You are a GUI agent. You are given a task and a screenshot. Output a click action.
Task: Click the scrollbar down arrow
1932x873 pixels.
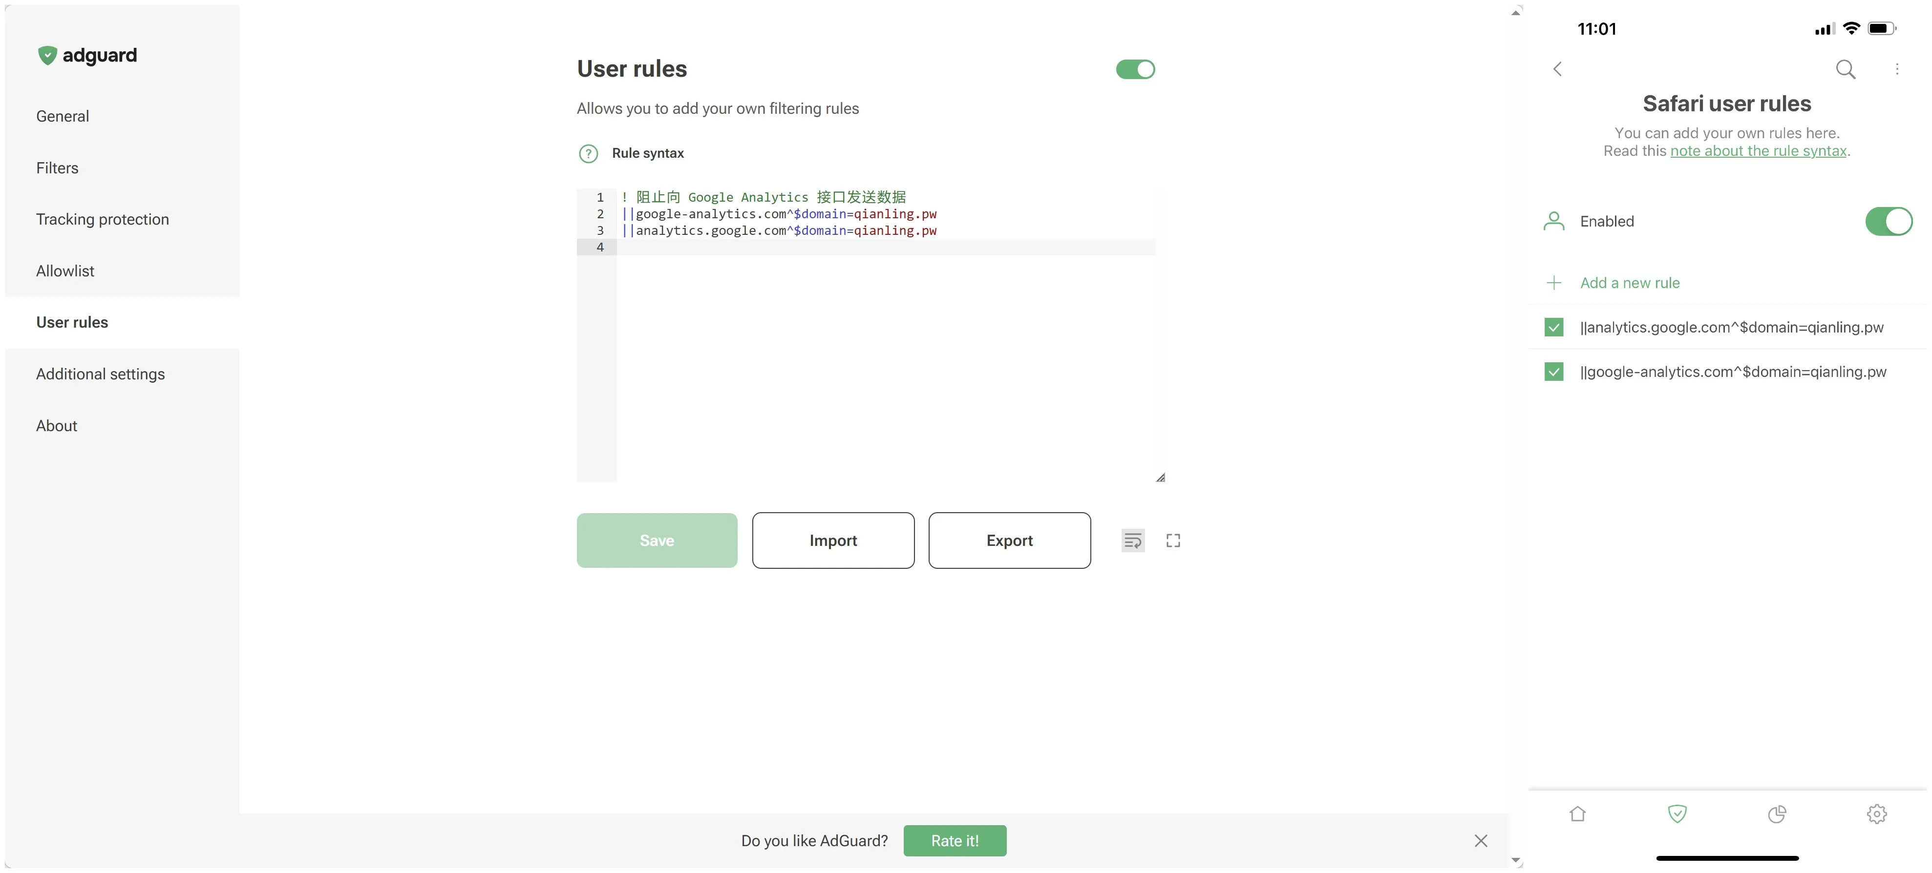coord(1516,861)
